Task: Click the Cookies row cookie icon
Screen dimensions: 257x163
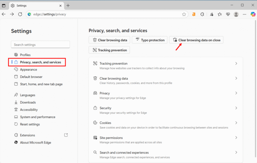Action: click(95, 123)
